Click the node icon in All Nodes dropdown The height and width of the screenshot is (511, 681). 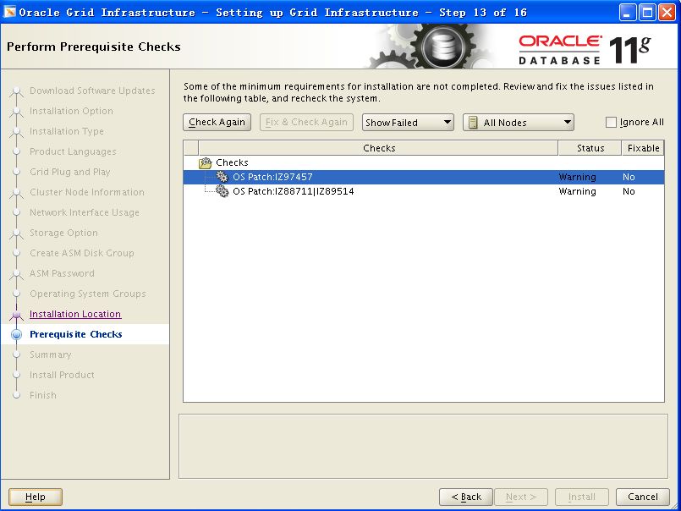pos(473,123)
